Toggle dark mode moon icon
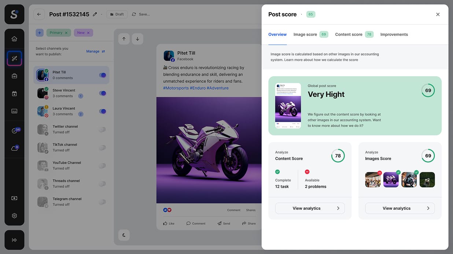This screenshot has width=453, height=254. pyautogui.click(x=124, y=235)
